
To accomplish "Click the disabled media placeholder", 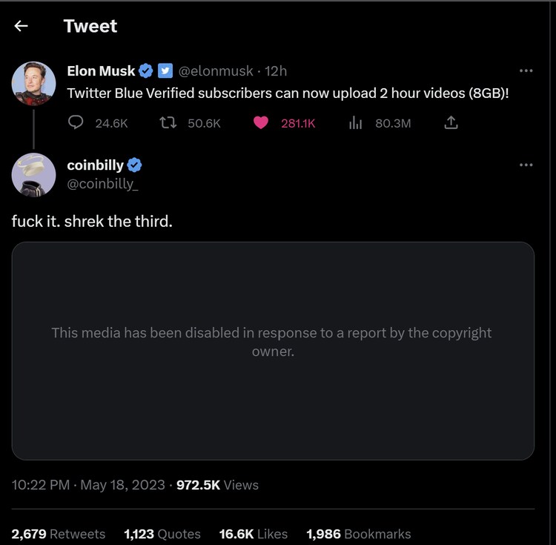I will (273, 351).
